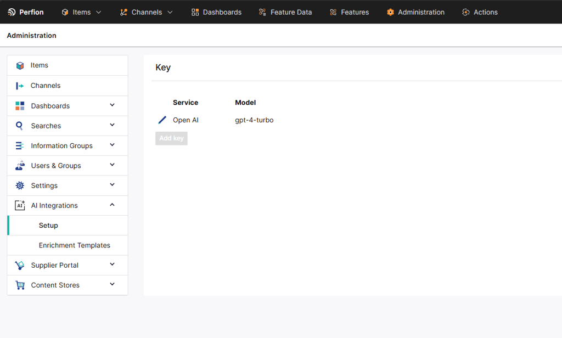This screenshot has width=562, height=338.
Task: Open the Actions top menu item
Action: [485, 12]
